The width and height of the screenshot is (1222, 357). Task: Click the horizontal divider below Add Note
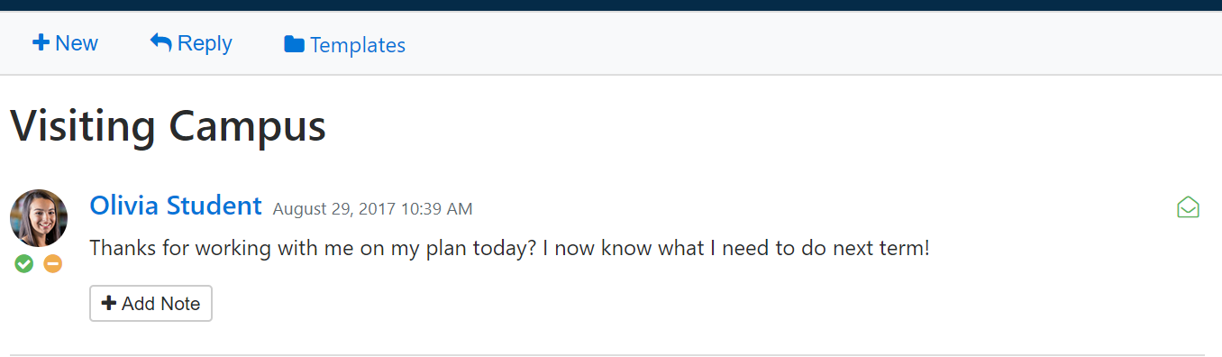[607, 355]
